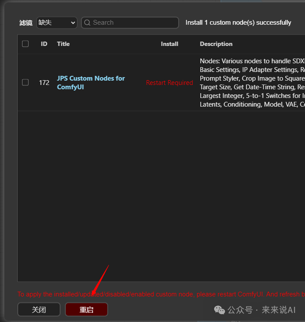305x322 pixels.
Task: Click the Description column header
Action: tap(216, 44)
